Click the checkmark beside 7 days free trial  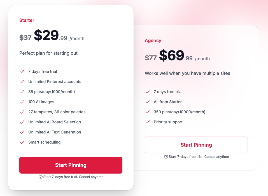point(22,72)
